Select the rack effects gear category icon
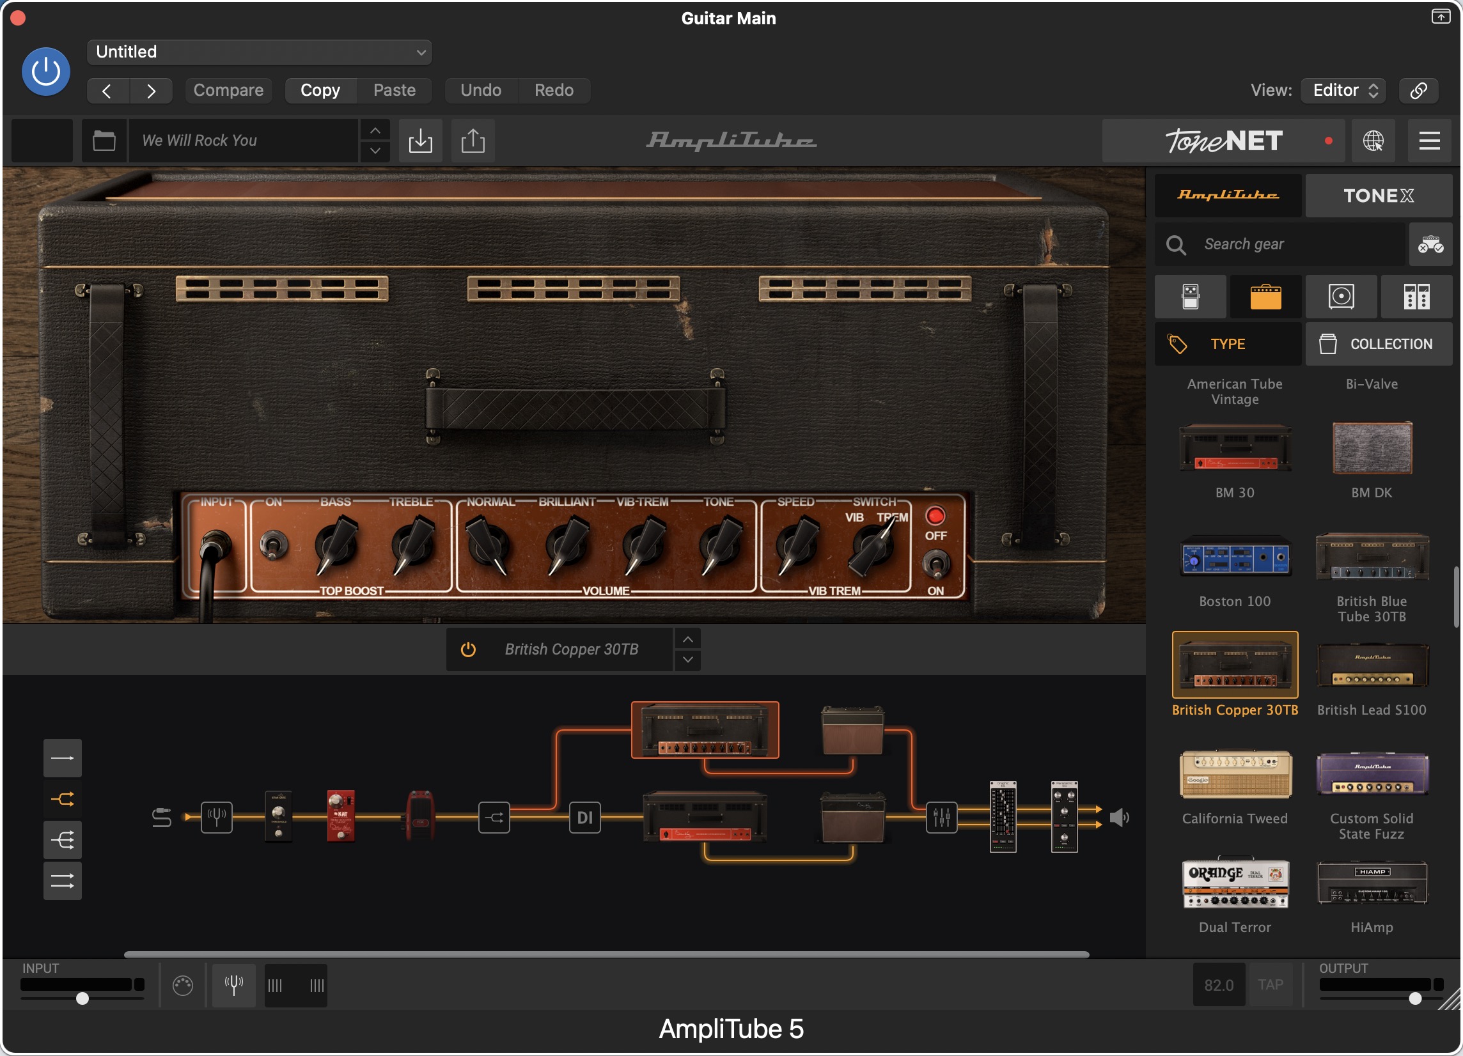The width and height of the screenshot is (1463, 1056). click(x=1416, y=297)
